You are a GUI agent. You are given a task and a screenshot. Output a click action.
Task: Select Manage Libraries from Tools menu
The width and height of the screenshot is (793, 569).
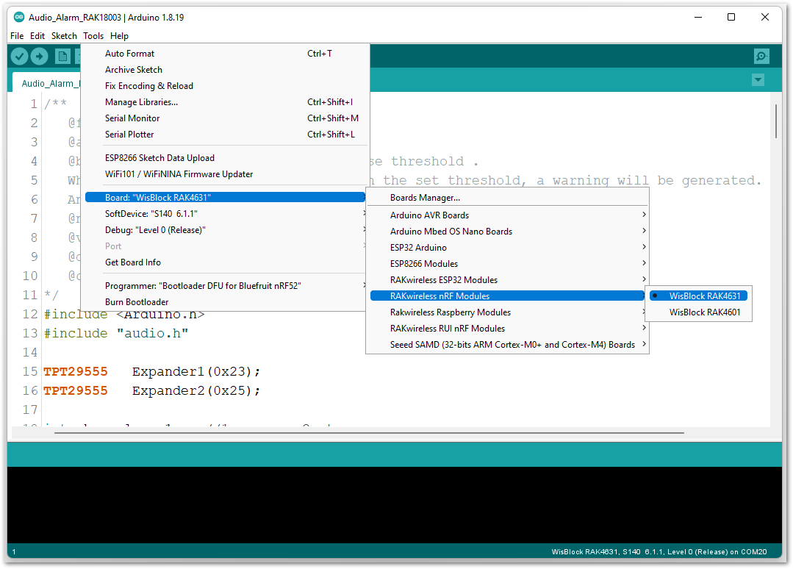click(141, 102)
